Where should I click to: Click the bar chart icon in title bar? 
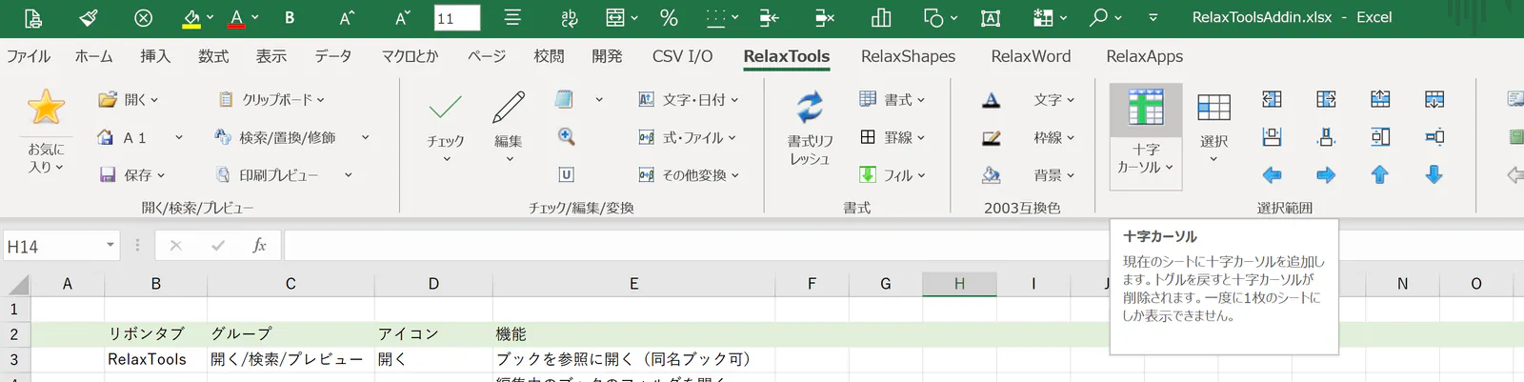click(881, 17)
